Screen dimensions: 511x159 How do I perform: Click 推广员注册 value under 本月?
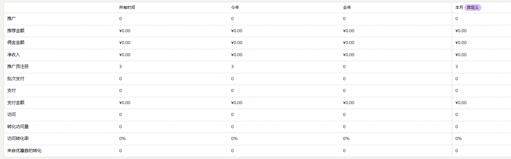point(456,67)
